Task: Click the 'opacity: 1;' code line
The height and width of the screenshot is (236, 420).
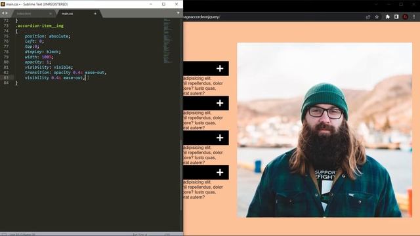Action: (38, 62)
